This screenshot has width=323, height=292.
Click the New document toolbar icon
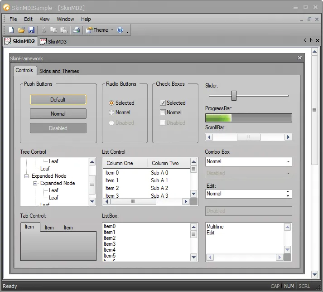click(x=11, y=30)
